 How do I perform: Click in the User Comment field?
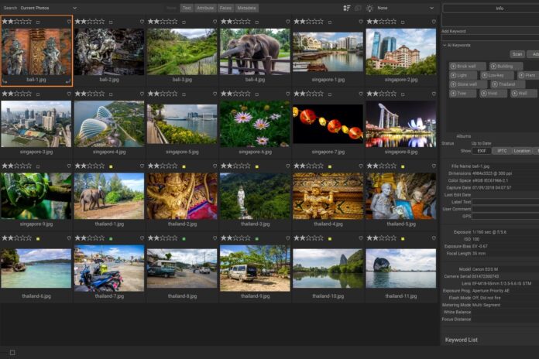pyautogui.click(x=506, y=209)
